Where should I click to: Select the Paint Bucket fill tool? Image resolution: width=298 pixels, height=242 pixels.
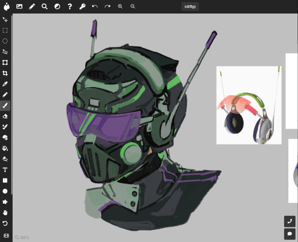[5, 148]
